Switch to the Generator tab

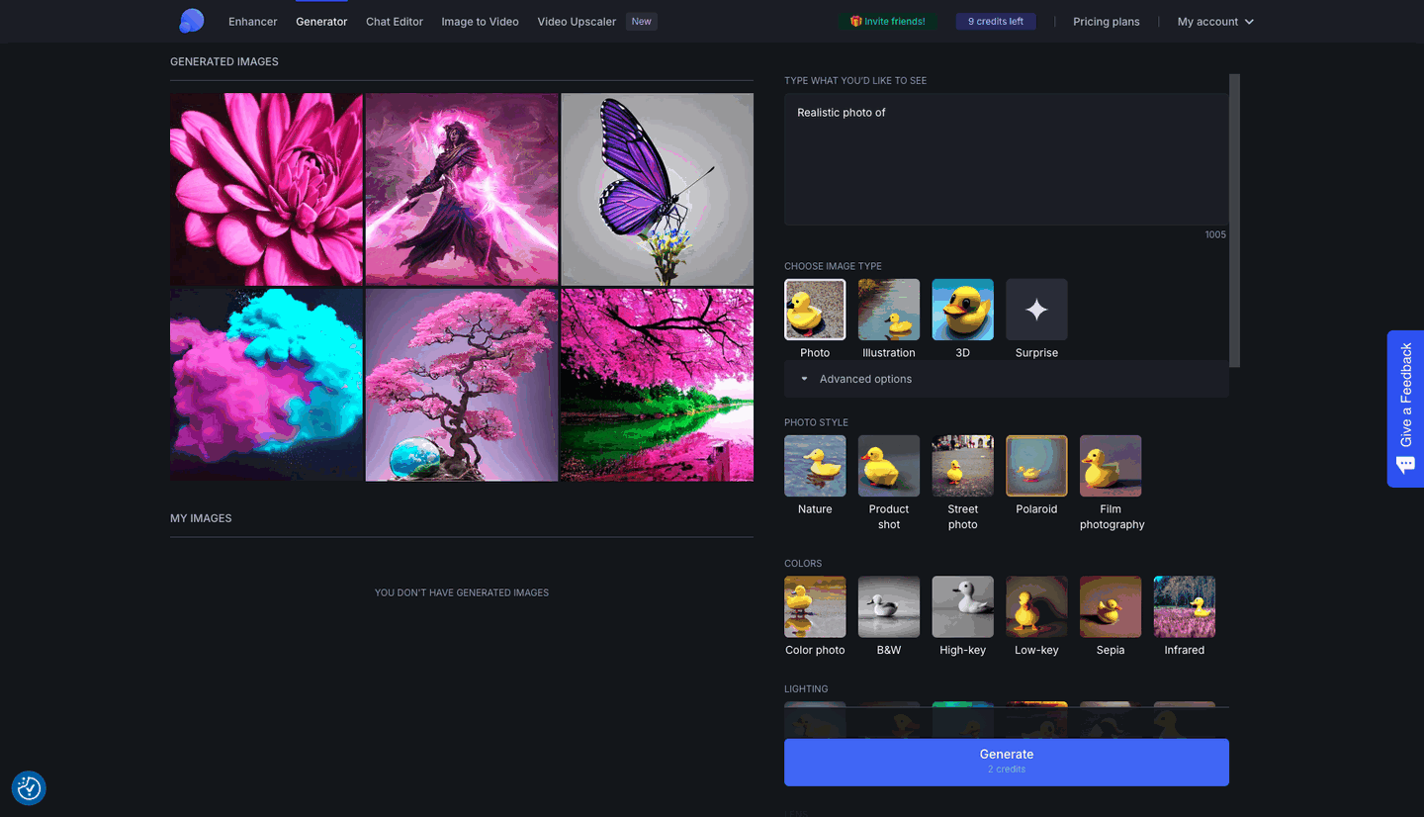pos(321,22)
